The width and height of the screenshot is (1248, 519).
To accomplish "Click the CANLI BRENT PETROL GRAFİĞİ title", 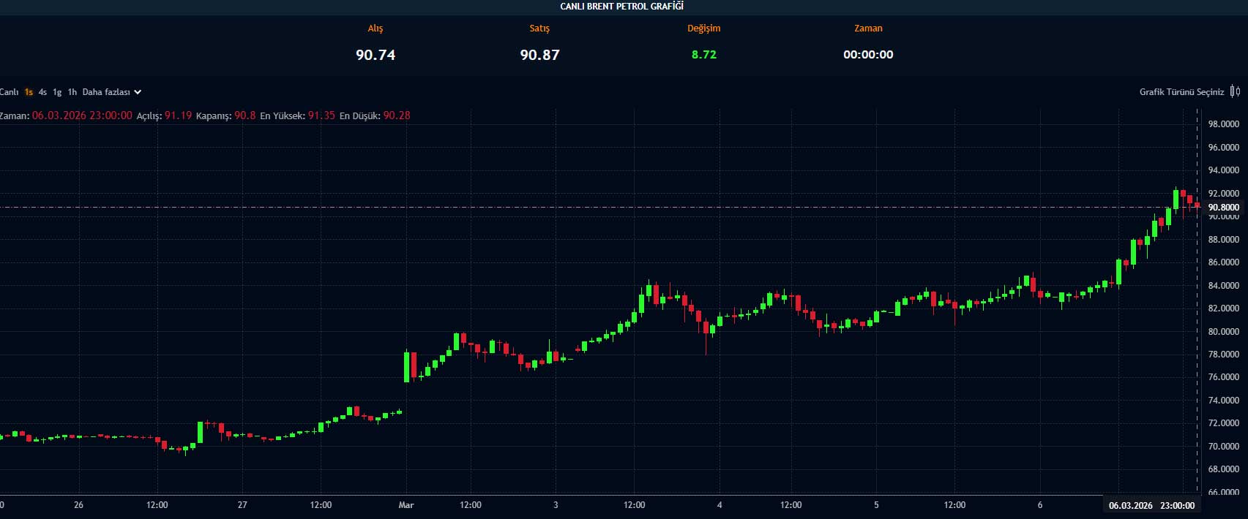I will 621,7.
